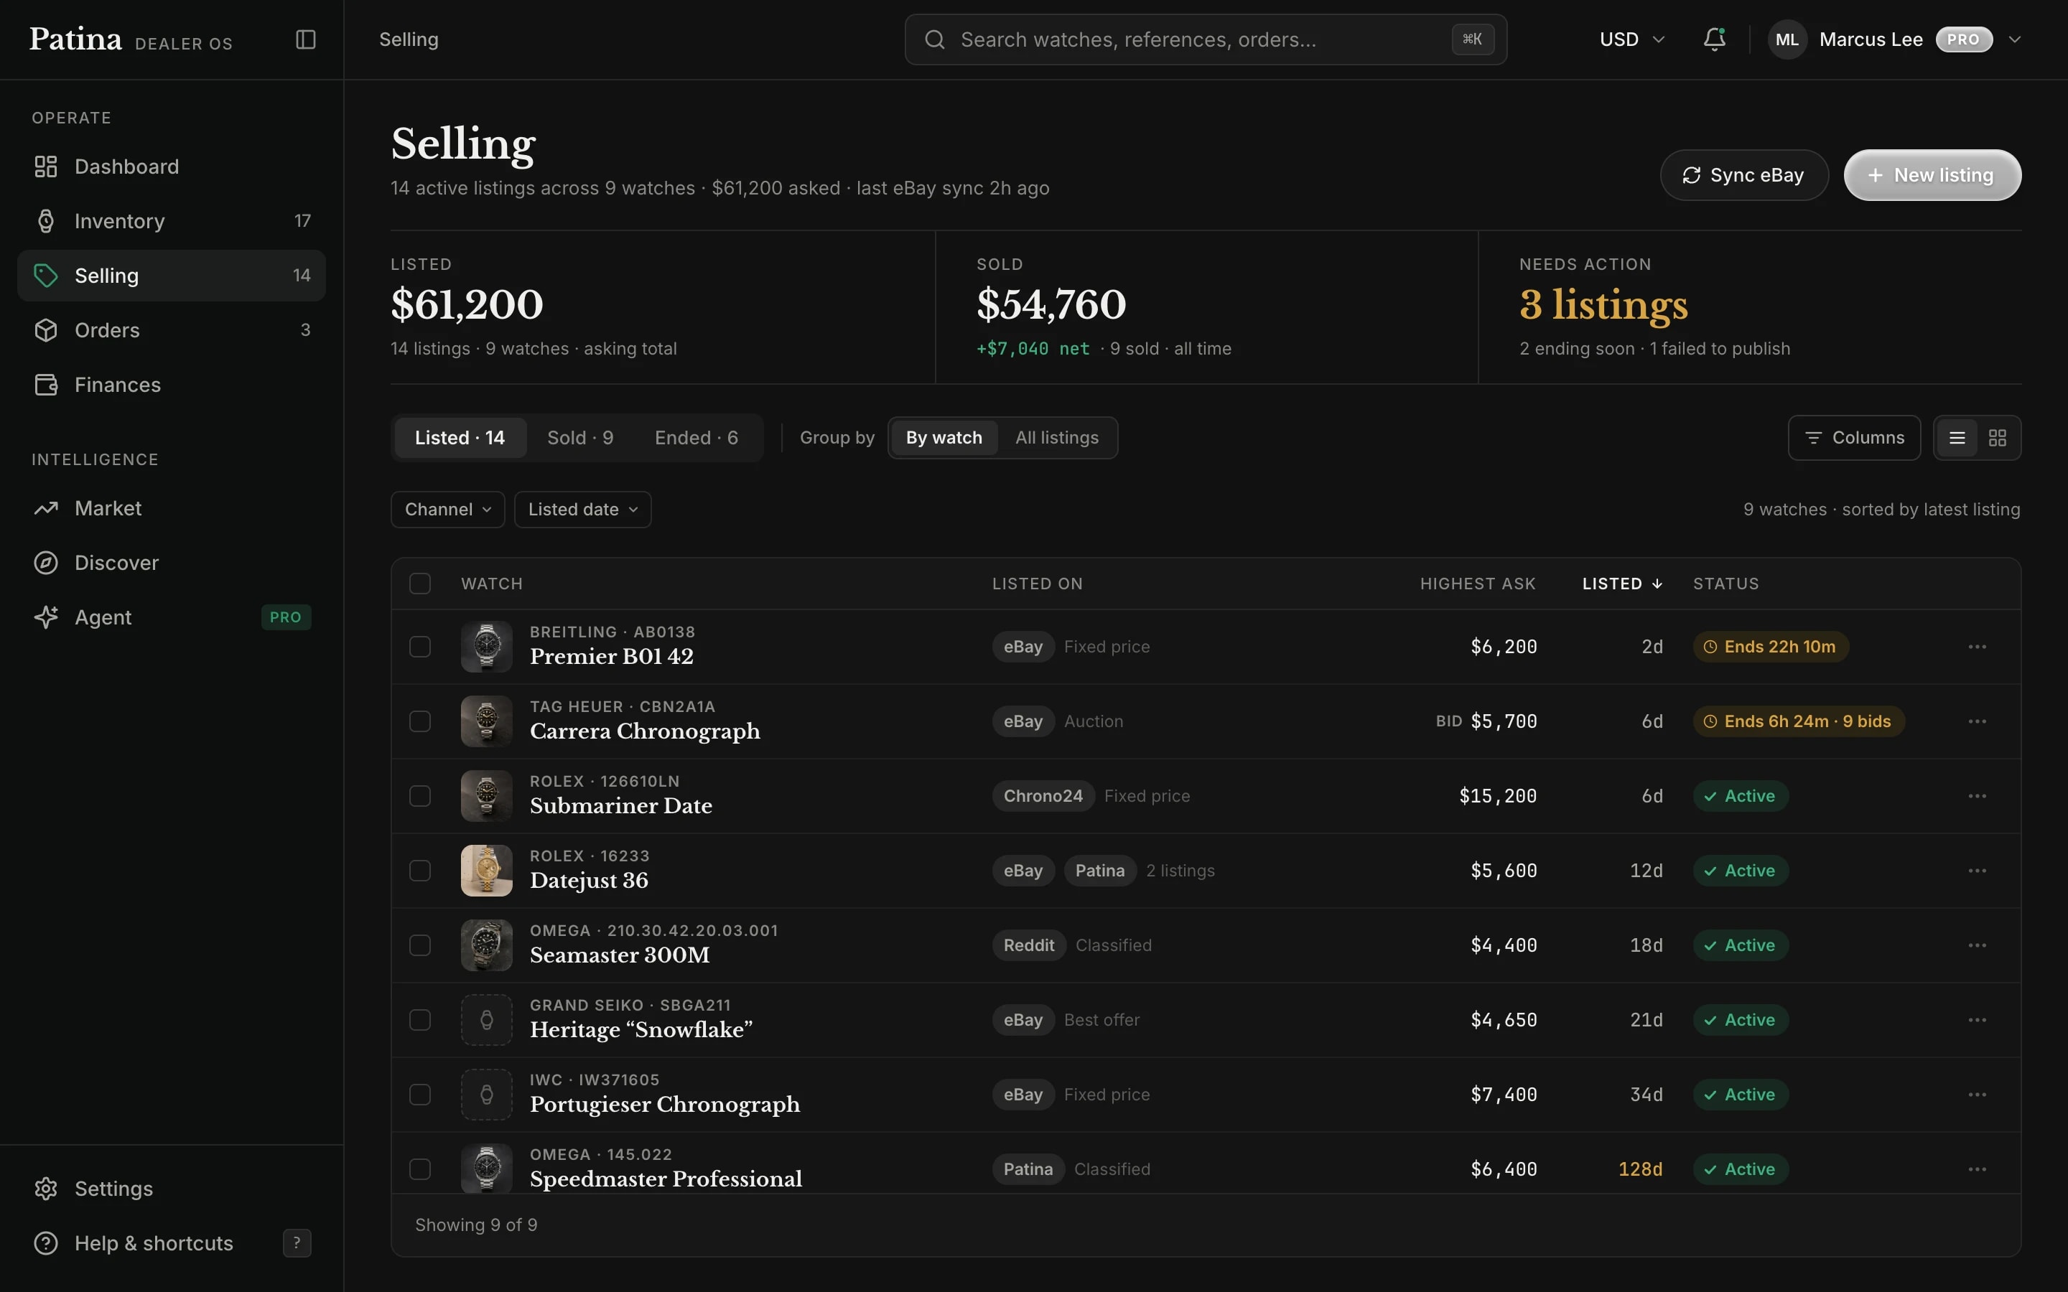Open Help & shortcuts via the question-mark icon
The image size is (2068, 1292).
pos(46,1243)
